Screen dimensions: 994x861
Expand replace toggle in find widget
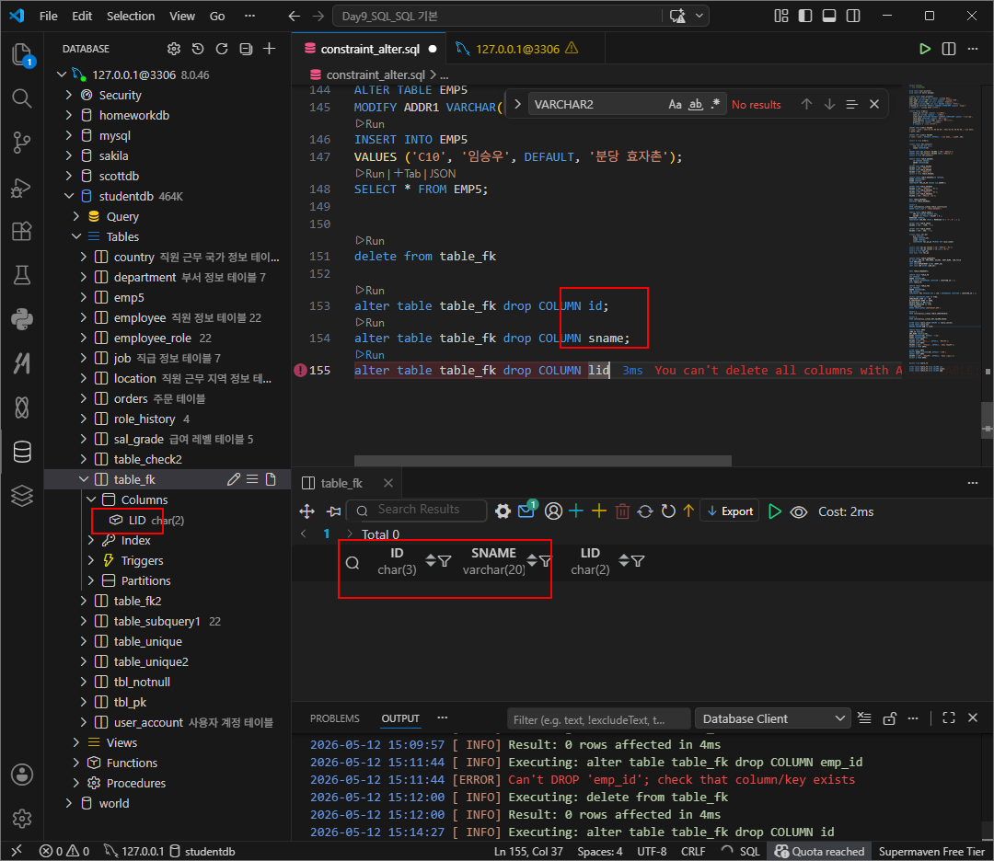coord(517,105)
